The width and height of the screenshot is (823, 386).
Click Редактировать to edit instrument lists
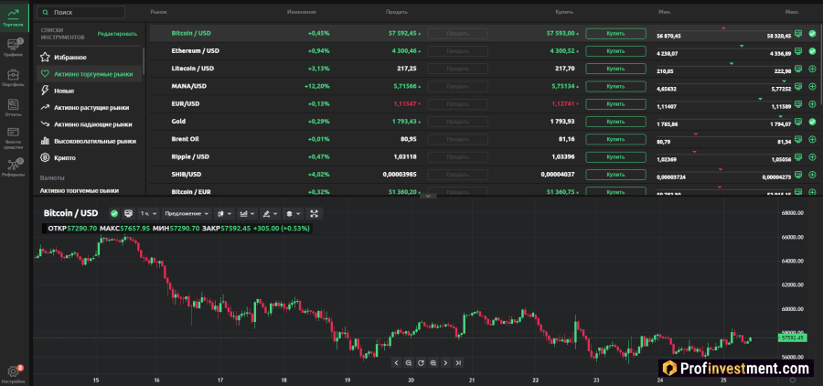(117, 34)
